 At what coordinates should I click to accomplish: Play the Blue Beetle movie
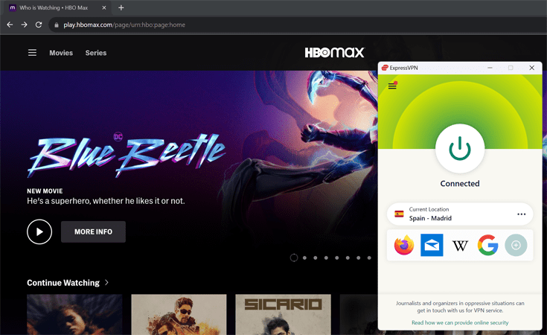coord(39,232)
